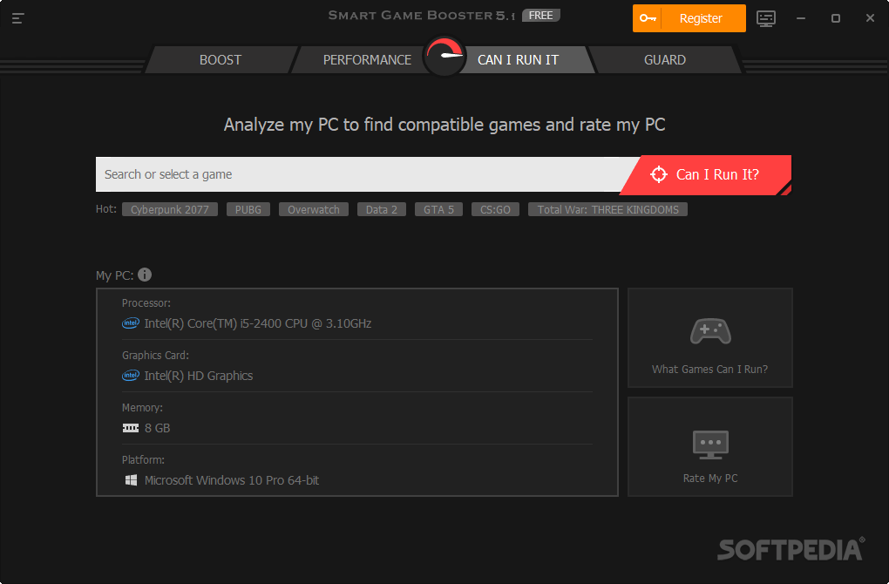889x584 pixels.
Task: Click the gamepad icon in What Games panel
Action: tap(709, 331)
